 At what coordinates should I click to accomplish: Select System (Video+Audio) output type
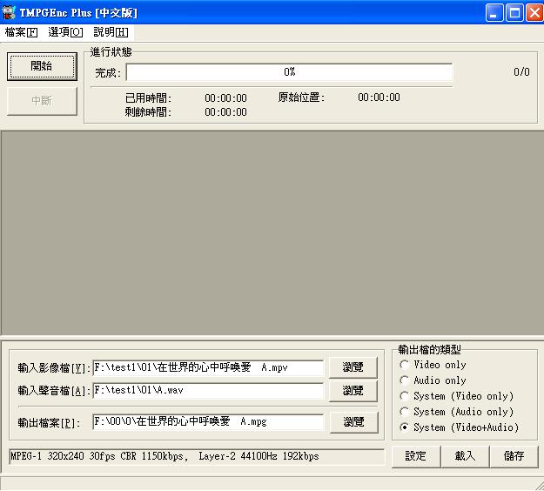(405, 427)
